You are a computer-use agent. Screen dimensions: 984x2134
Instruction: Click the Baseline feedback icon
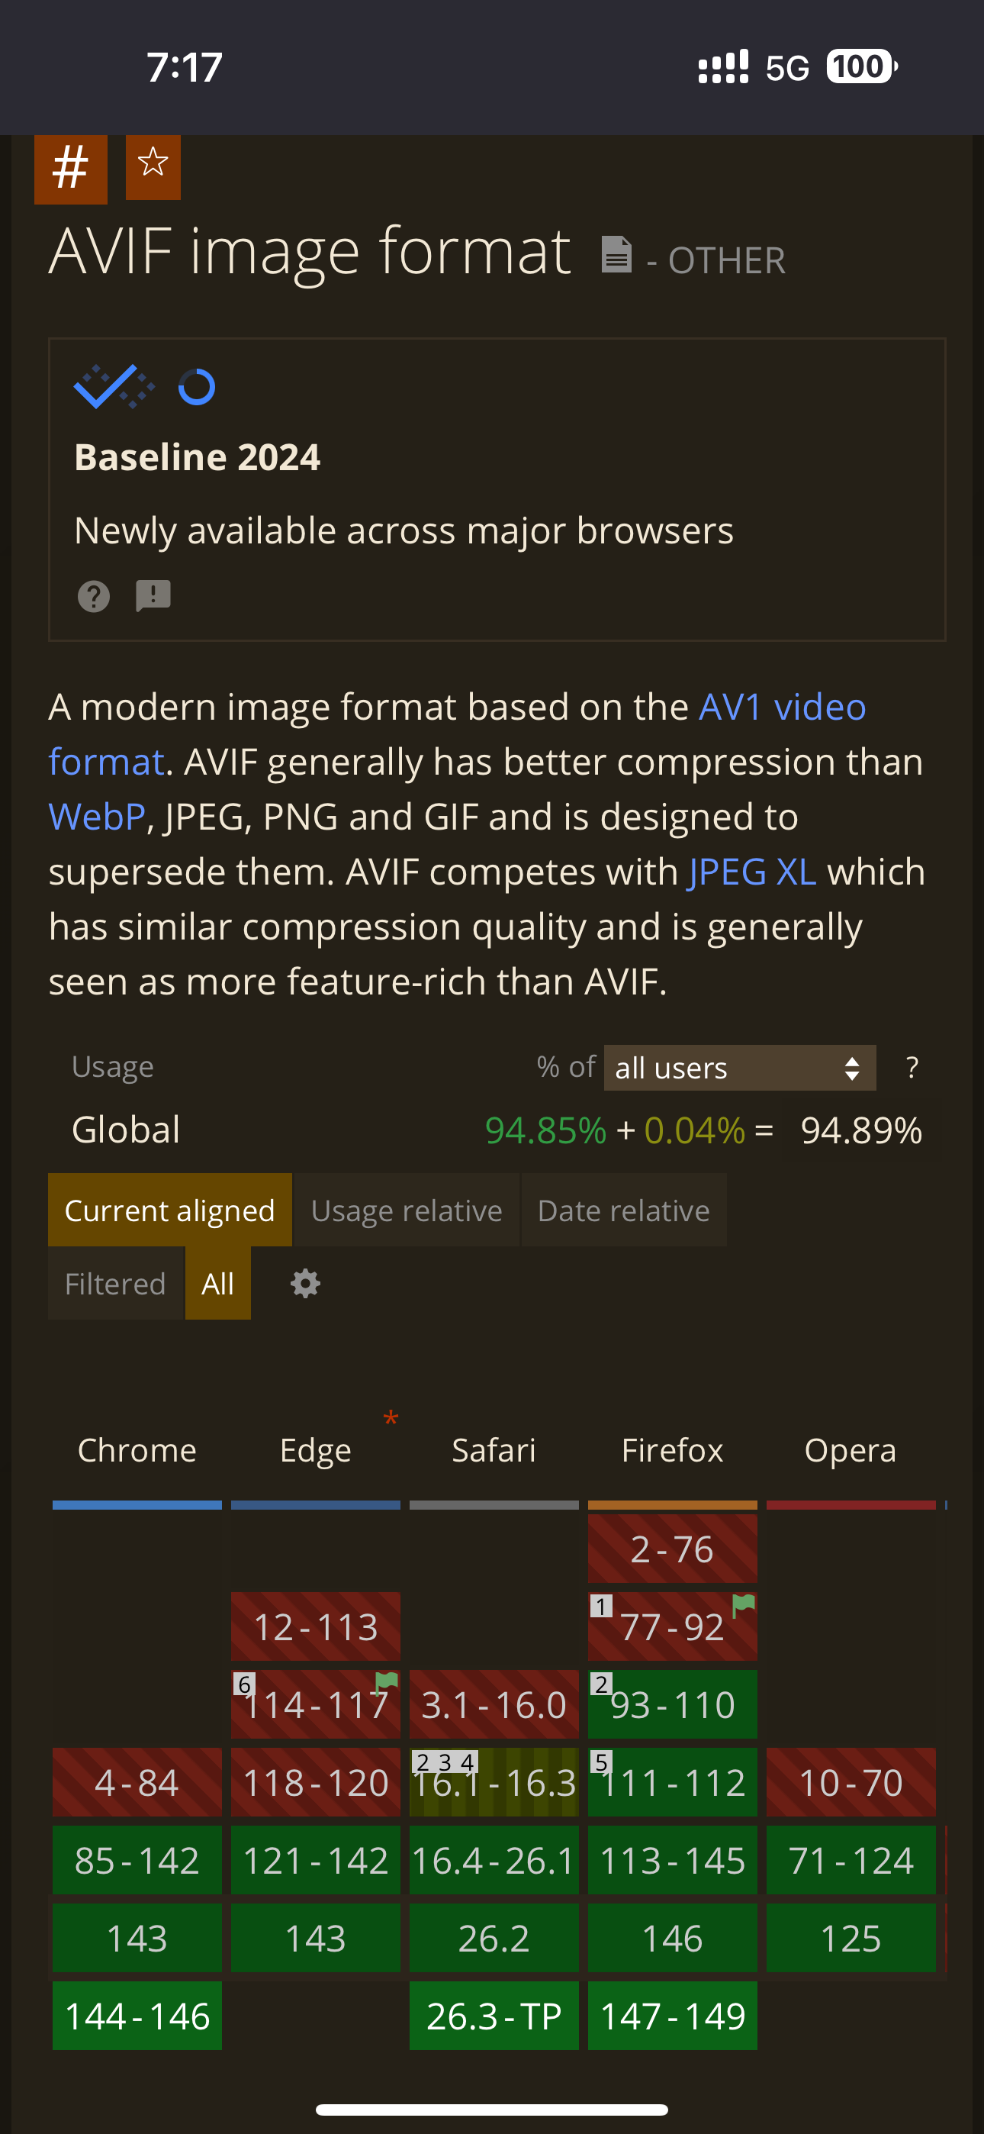153,595
